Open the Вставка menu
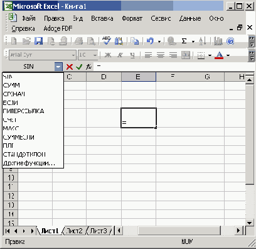256x249 pixels. [102, 18]
